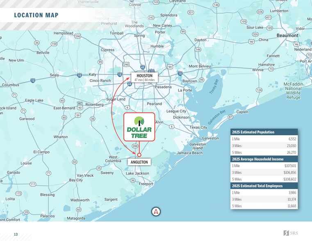Click the El Campo city label
312x241 pixels.
(41, 152)
